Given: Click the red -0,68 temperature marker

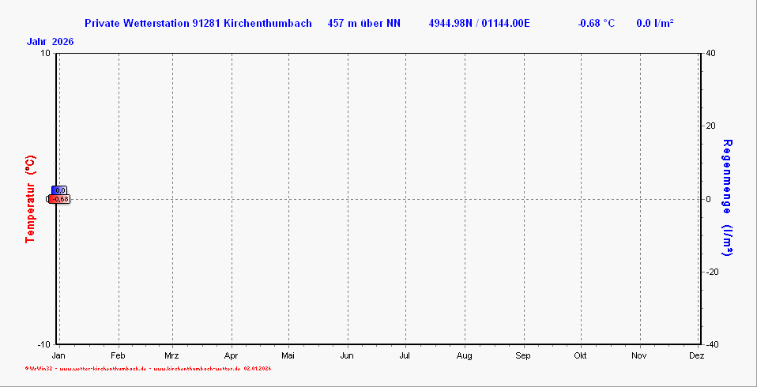Looking at the screenshot, I should coord(59,199).
